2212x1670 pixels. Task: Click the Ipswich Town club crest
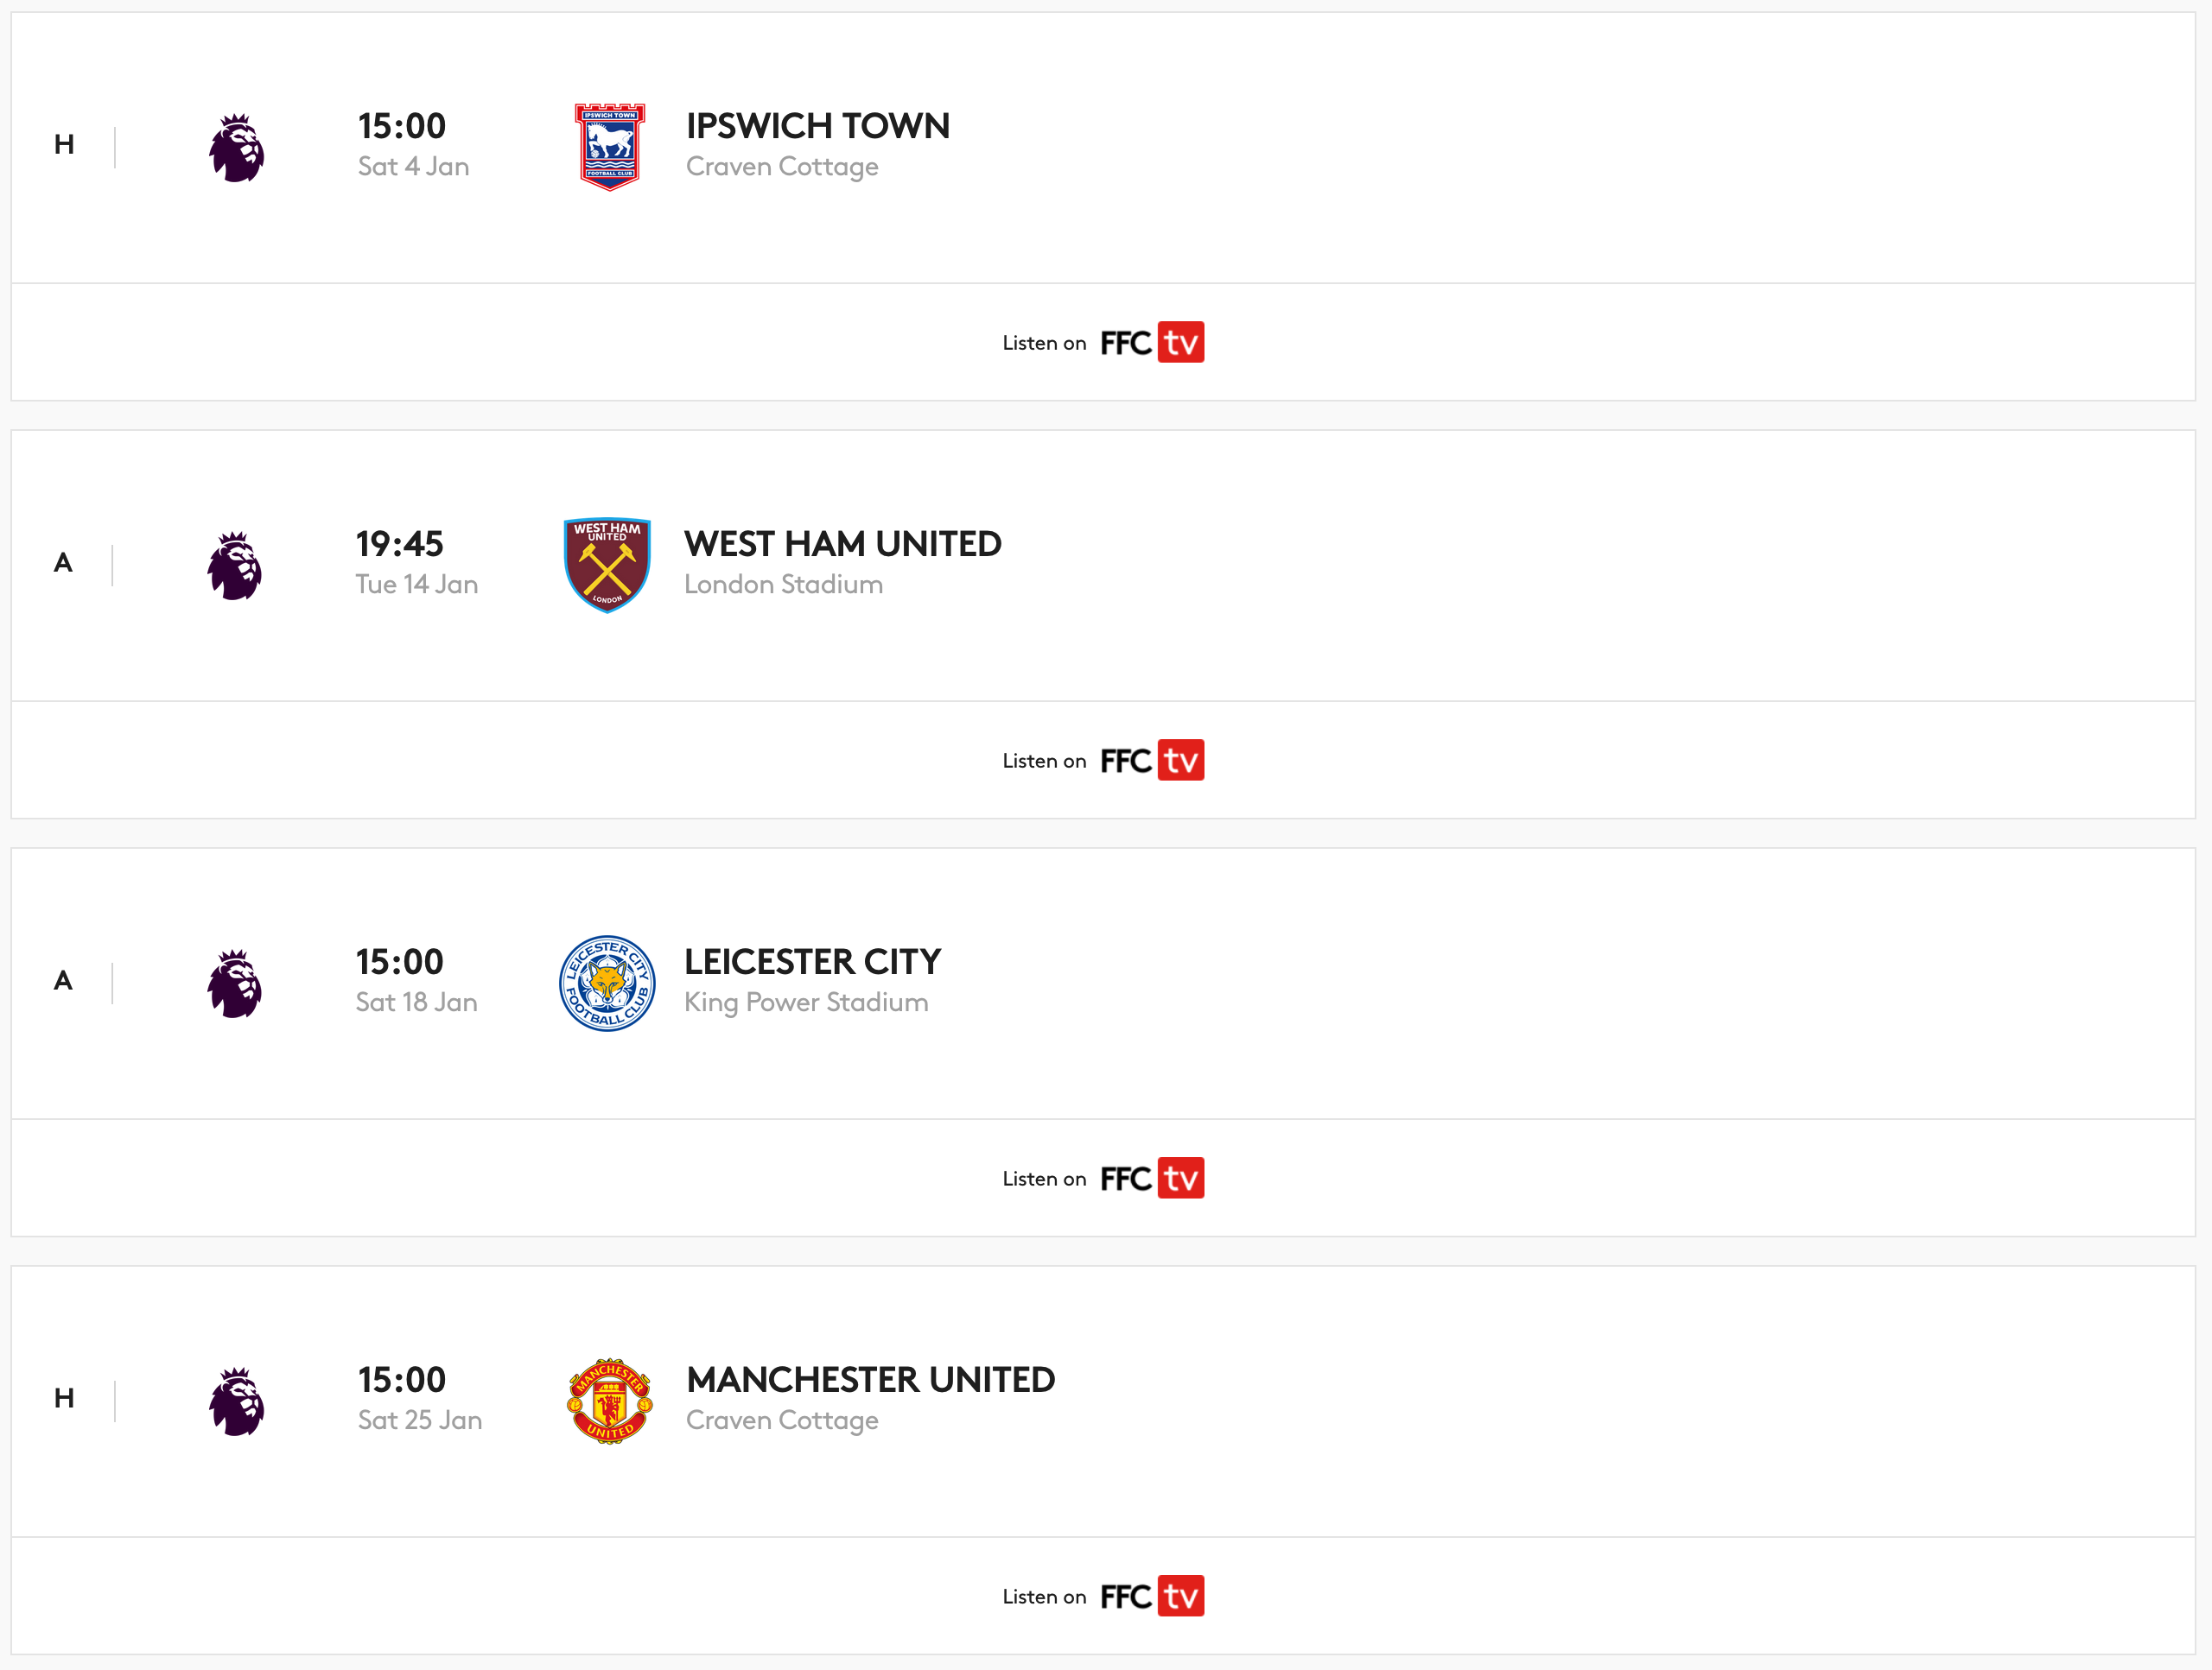609,146
